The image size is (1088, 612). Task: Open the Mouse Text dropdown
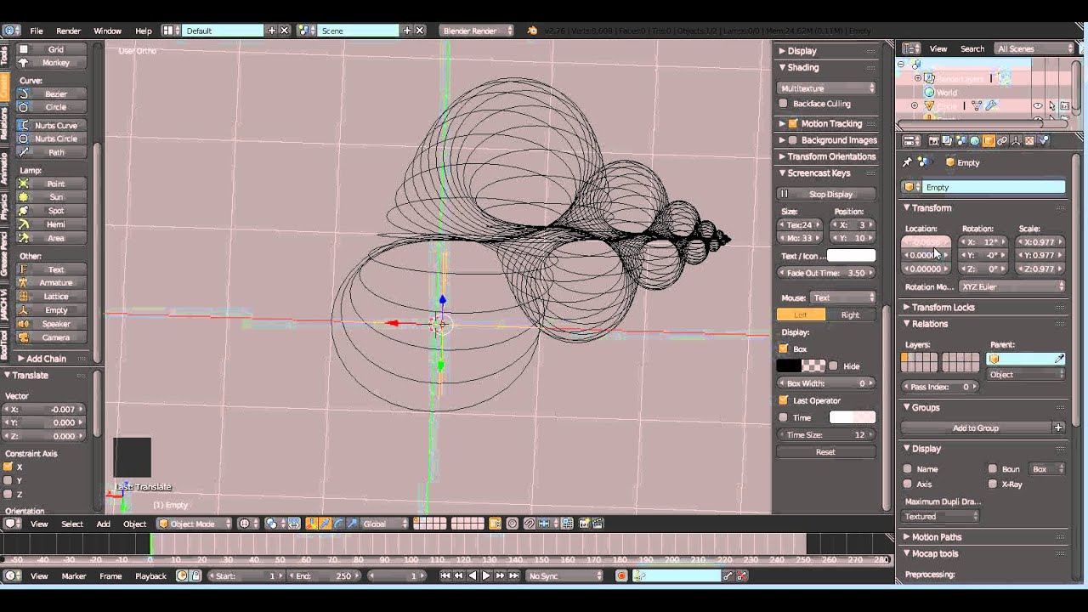click(x=842, y=297)
